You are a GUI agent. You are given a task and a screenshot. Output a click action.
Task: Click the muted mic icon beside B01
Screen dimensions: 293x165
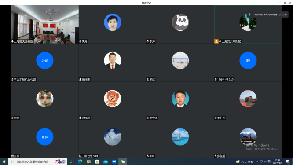click(148, 156)
